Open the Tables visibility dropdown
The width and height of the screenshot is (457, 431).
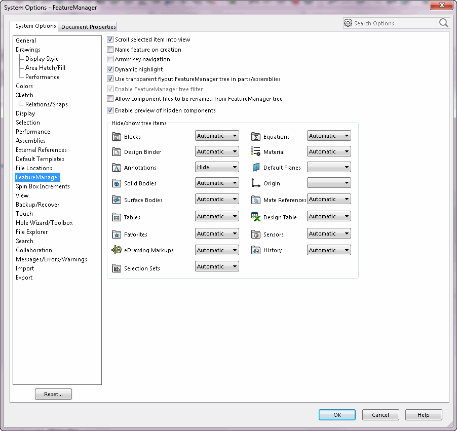click(217, 216)
